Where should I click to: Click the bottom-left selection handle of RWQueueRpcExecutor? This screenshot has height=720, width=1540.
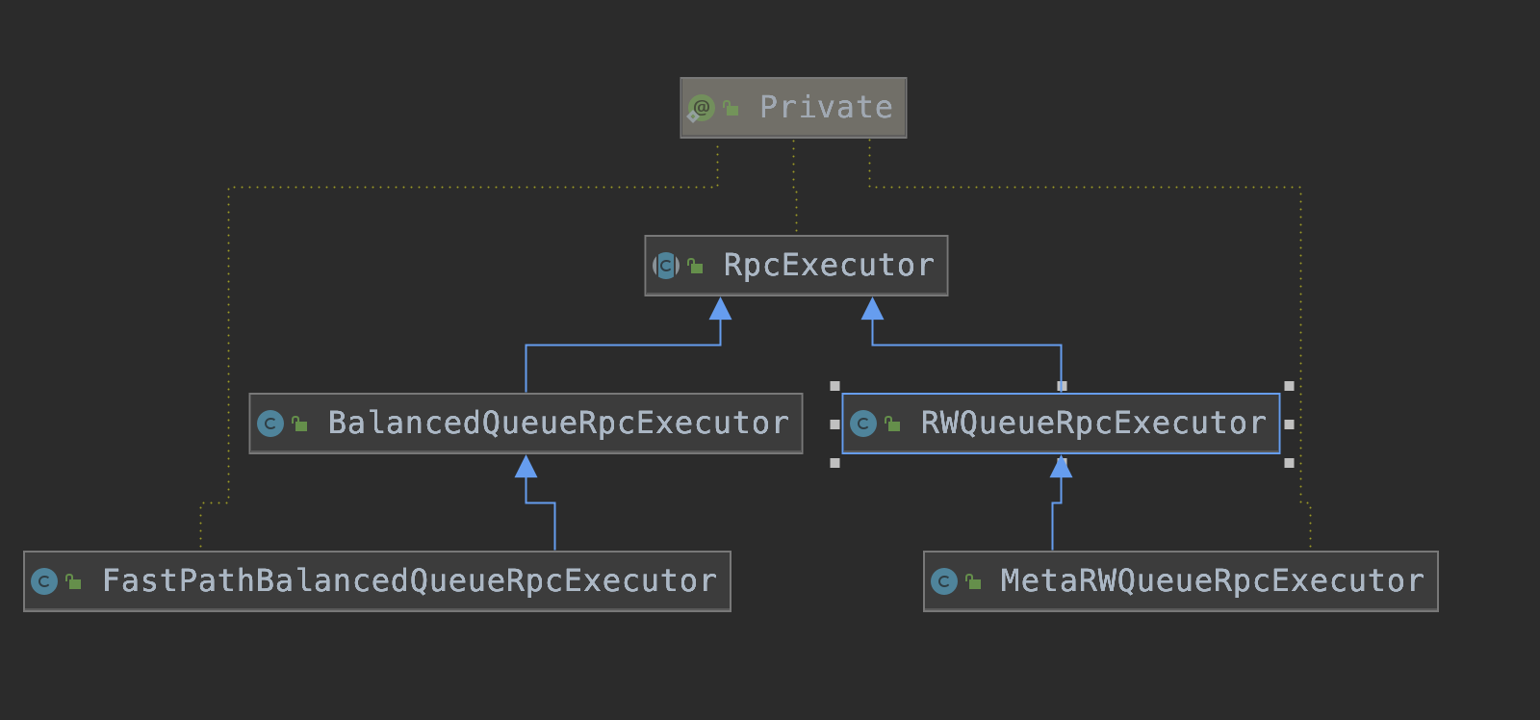point(834,463)
